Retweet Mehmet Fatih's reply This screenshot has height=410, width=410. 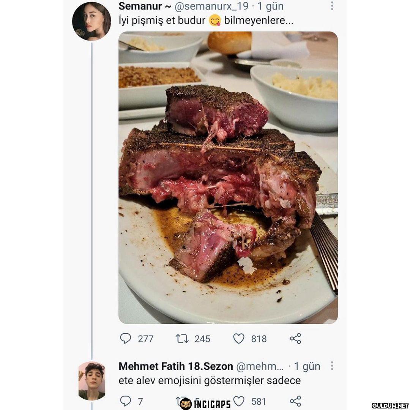(180, 401)
